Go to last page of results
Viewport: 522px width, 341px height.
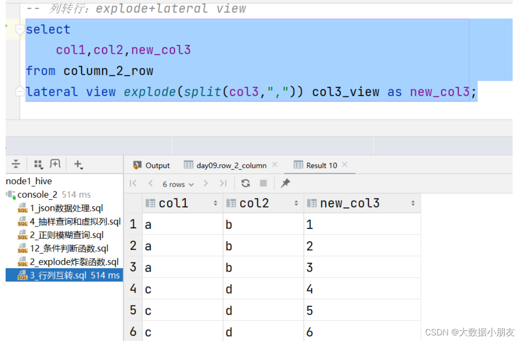pyautogui.click(x=223, y=183)
